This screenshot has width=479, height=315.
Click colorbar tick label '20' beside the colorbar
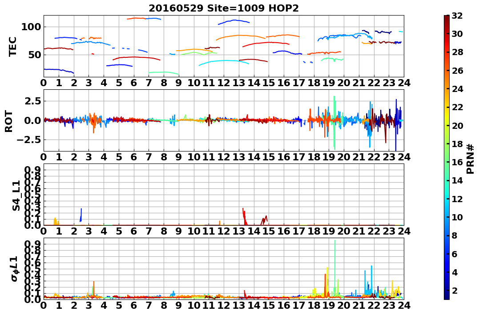pos(457,125)
